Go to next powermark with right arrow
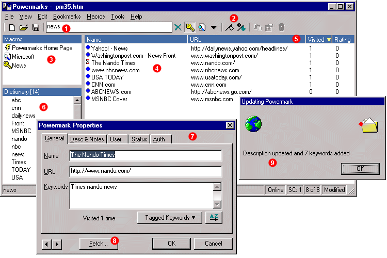 (57, 245)
